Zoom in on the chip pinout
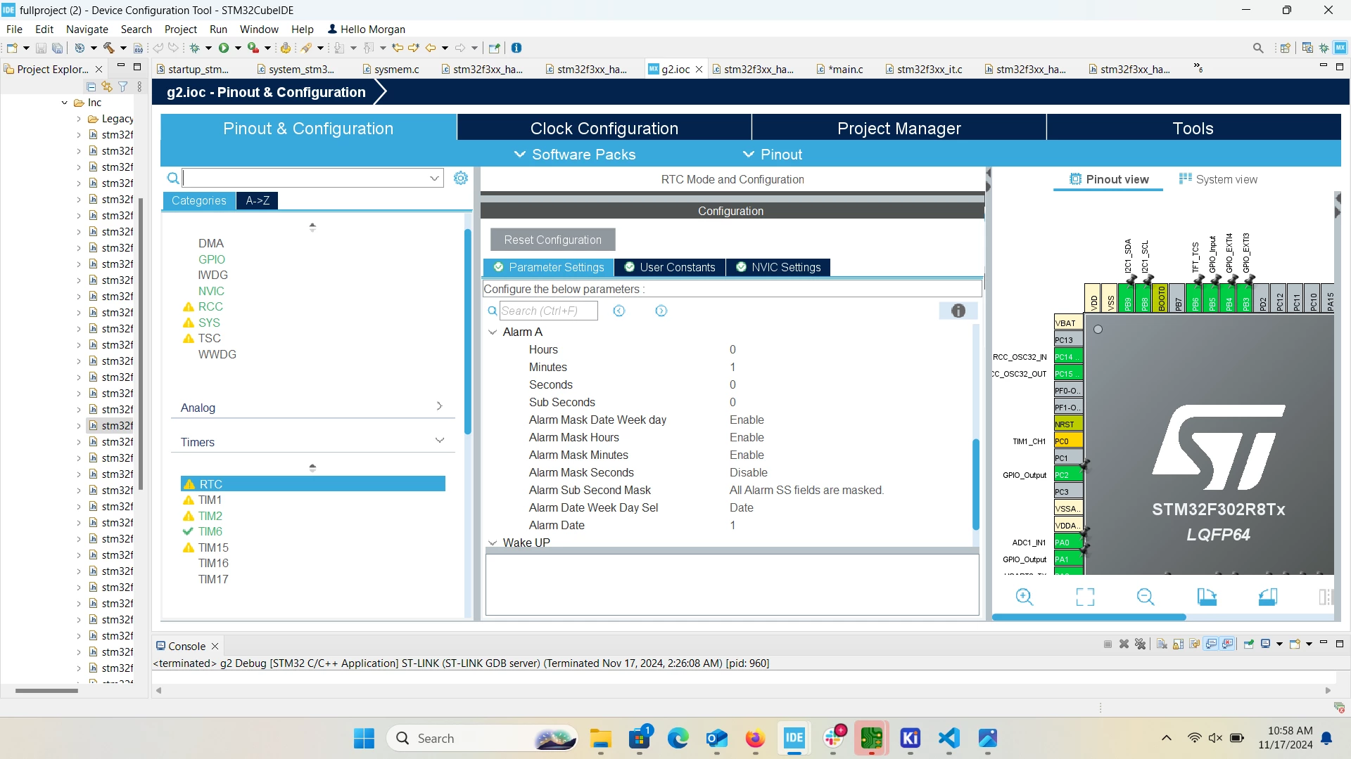The width and height of the screenshot is (1351, 759). coord(1025,597)
